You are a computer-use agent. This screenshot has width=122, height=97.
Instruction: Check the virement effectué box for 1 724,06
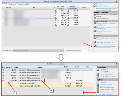click(x=68, y=20)
